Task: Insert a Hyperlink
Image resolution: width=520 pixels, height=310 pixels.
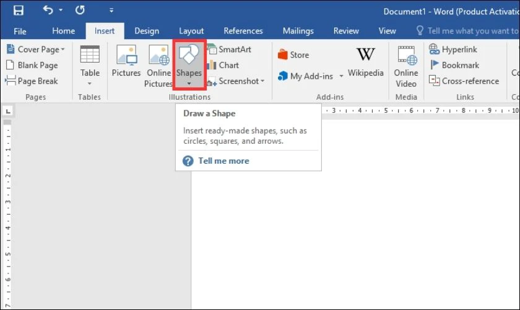Action: point(453,49)
